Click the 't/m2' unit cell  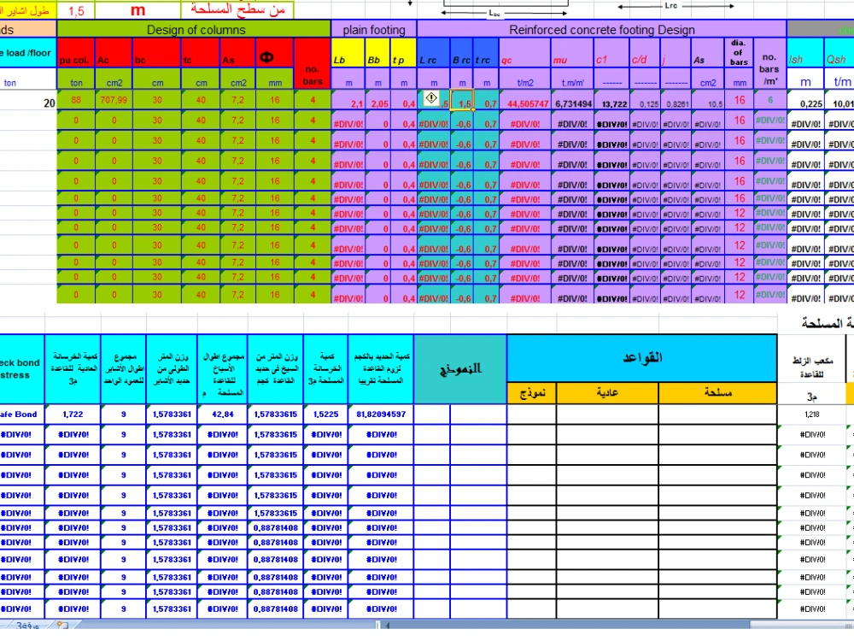(525, 79)
